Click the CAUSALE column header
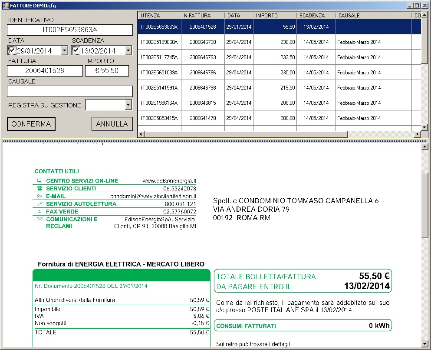The height and width of the screenshot is (350, 431). [x=373, y=16]
